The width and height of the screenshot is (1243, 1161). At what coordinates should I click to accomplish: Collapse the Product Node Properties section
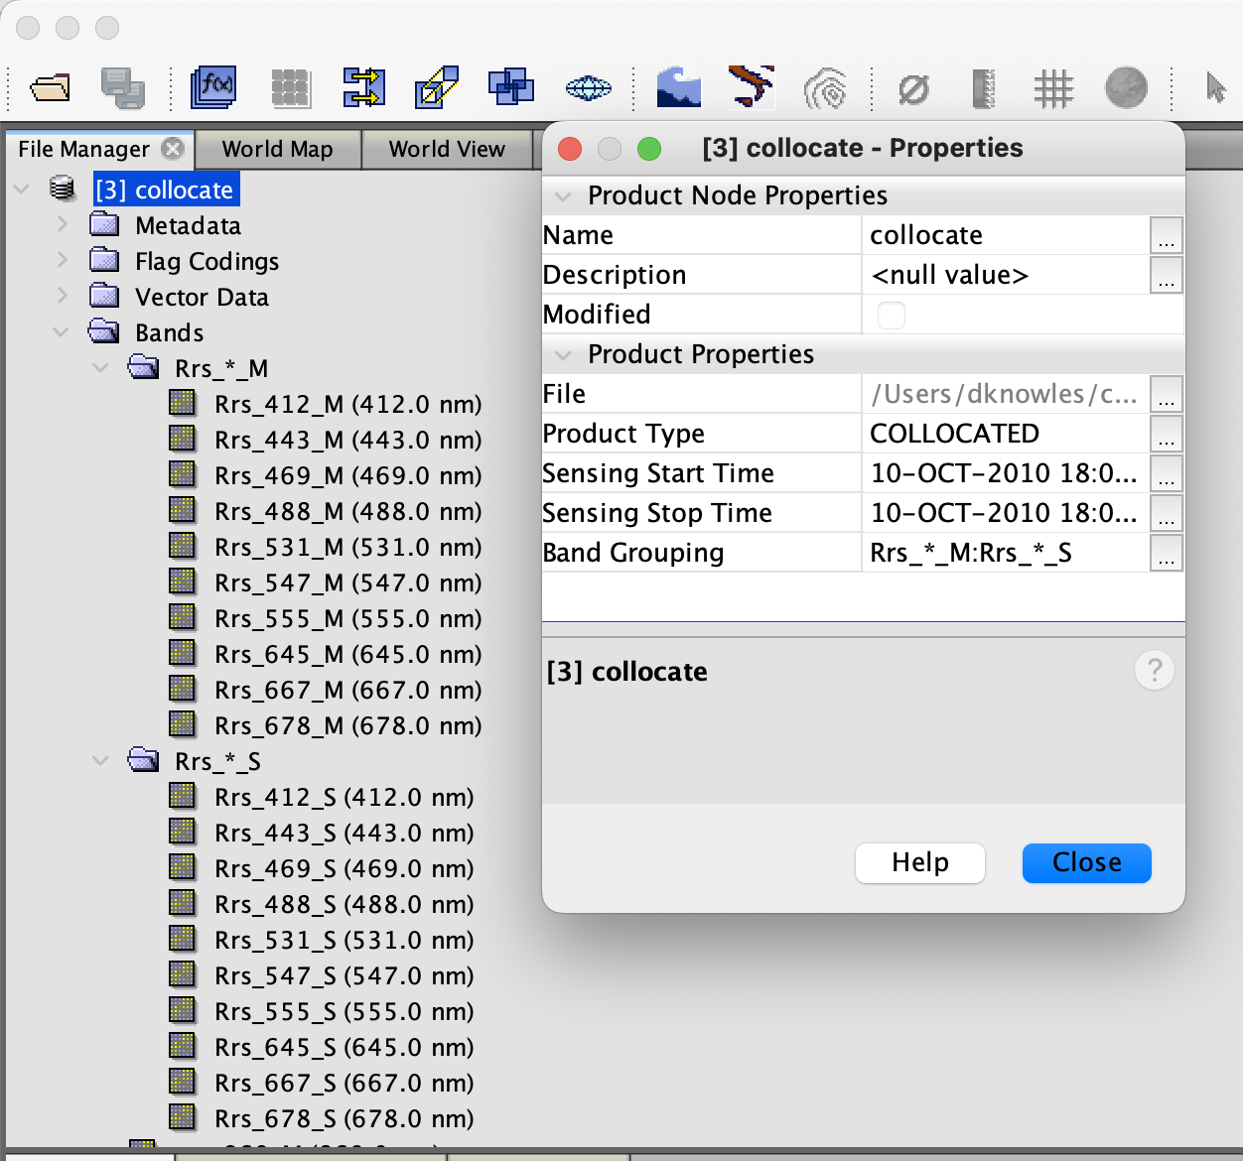point(564,195)
